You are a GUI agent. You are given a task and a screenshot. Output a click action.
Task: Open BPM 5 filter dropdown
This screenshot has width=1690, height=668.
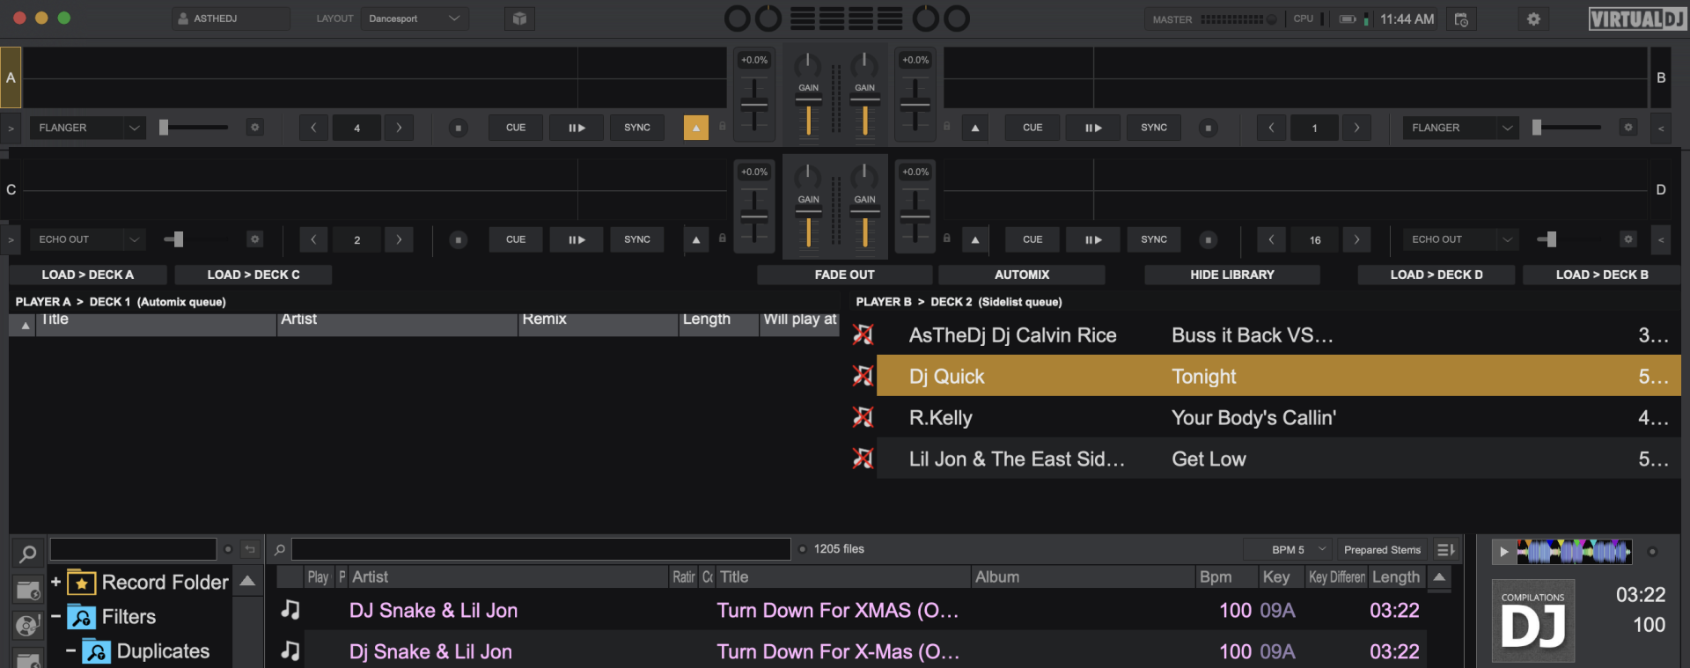1289,549
